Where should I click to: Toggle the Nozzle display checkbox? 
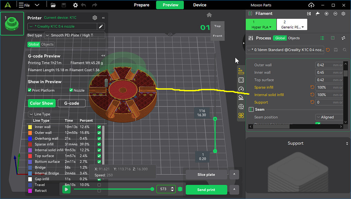point(71,90)
